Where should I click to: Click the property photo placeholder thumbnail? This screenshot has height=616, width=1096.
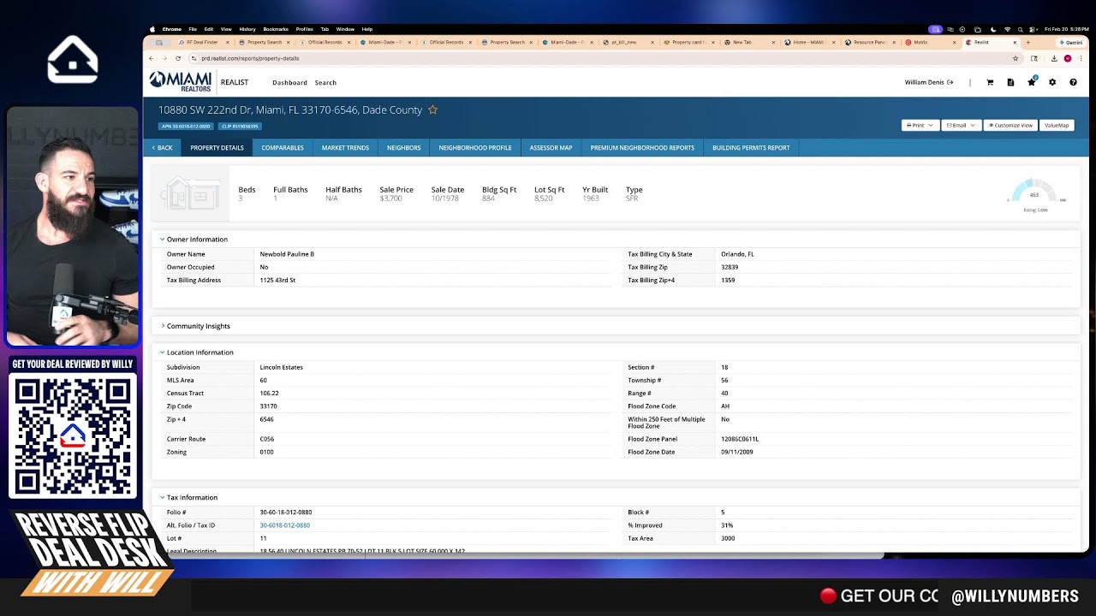pos(190,195)
